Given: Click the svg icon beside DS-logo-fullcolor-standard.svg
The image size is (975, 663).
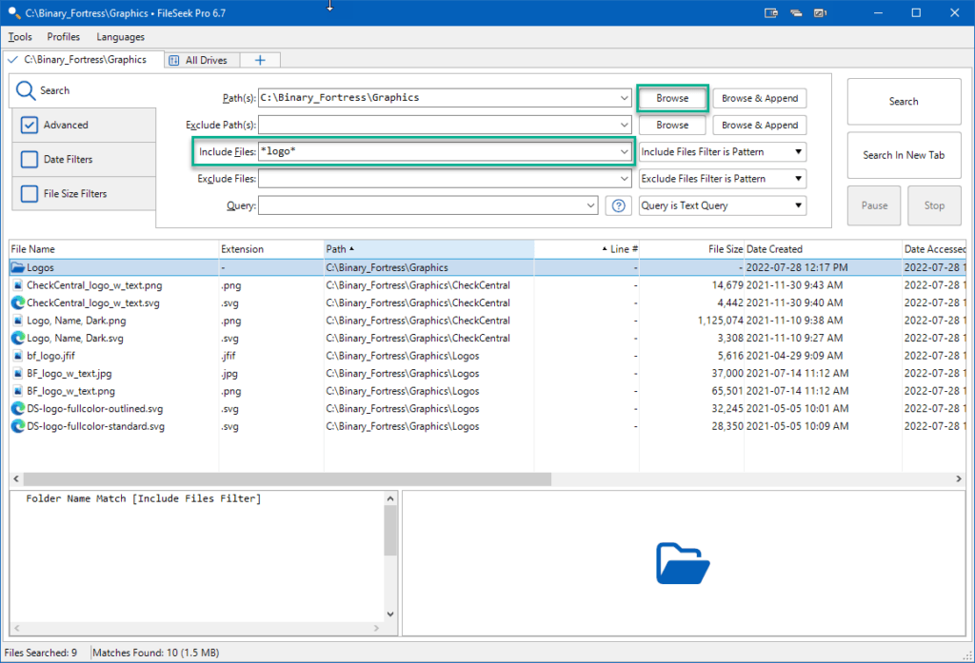Looking at the screenshot, I should coord(16,426).
